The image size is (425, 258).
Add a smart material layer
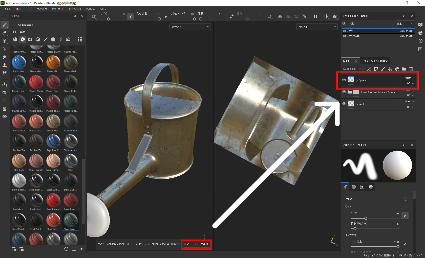(397, 69)
